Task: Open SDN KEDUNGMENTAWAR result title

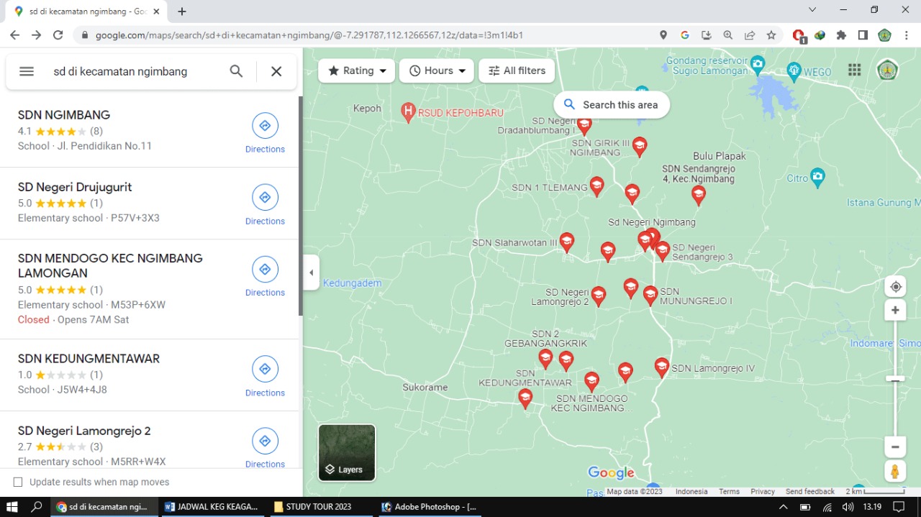Action: coord(89,359)
